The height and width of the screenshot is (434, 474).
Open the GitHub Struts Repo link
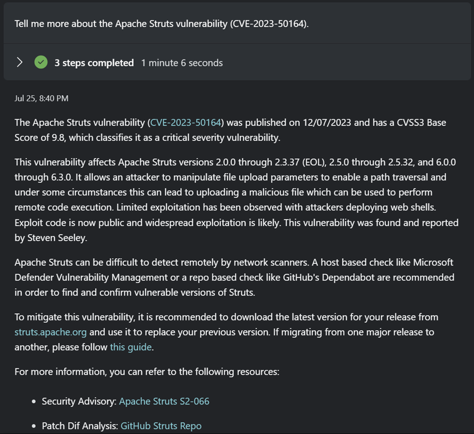point(161,426)
